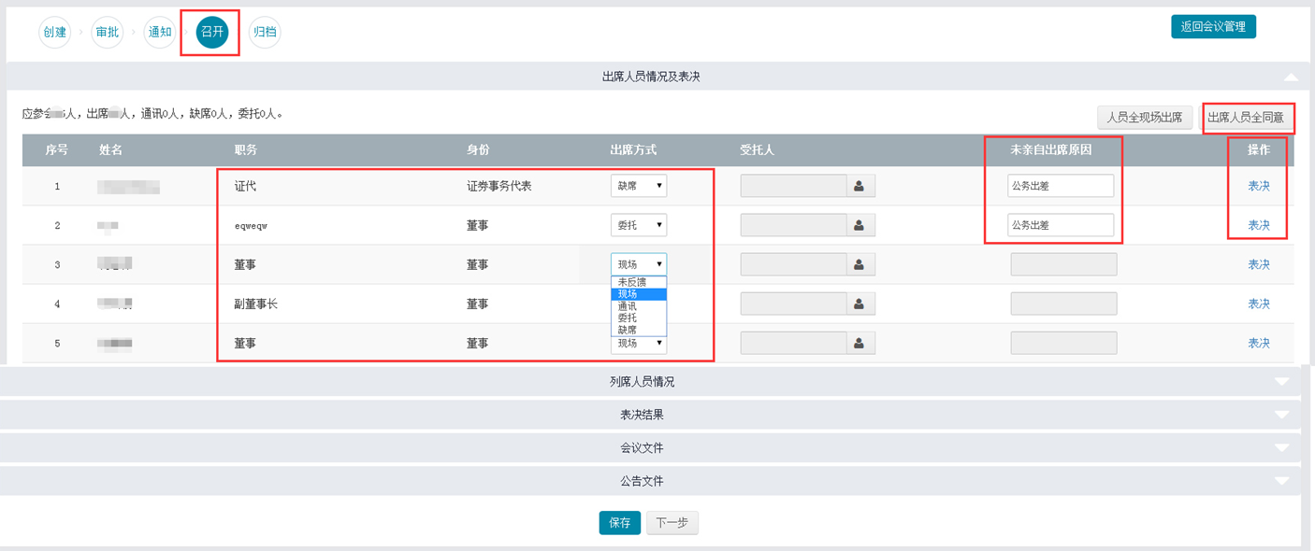This screenshot has height=551, width=1315.
Task: Click 证券事务代表 identity cell
Action: click(499, 186)
